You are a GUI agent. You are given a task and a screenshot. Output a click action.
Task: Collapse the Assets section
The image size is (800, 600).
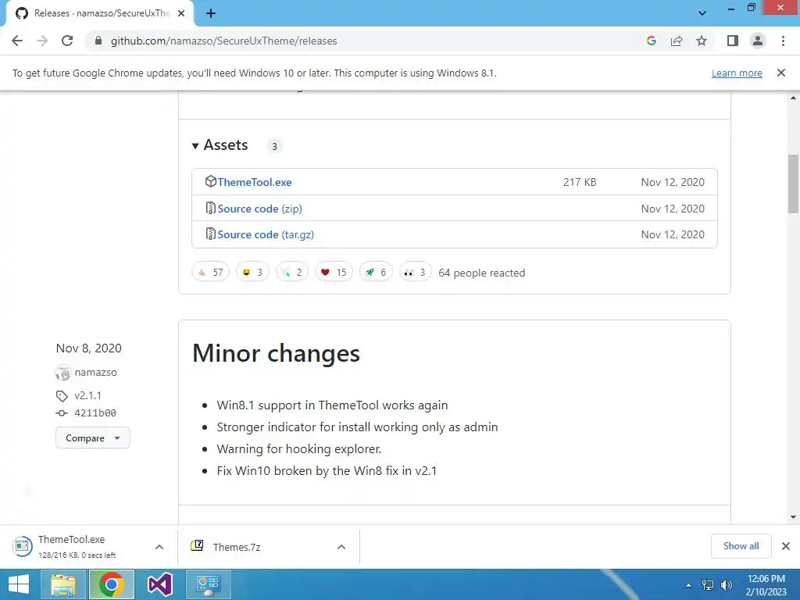click(x=220, y=145)
